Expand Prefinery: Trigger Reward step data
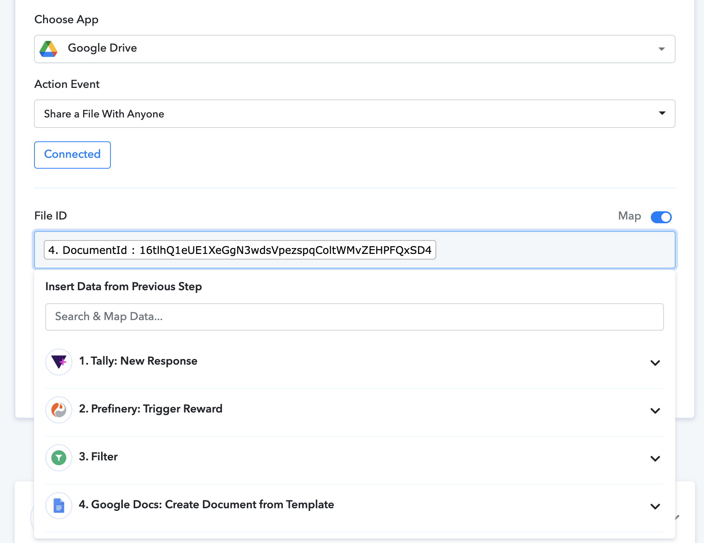This screenshot has width=704, height=543. click(x=655, y=410)
